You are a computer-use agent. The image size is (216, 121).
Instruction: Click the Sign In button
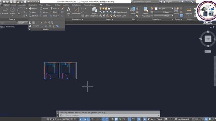tap(167, 2)
